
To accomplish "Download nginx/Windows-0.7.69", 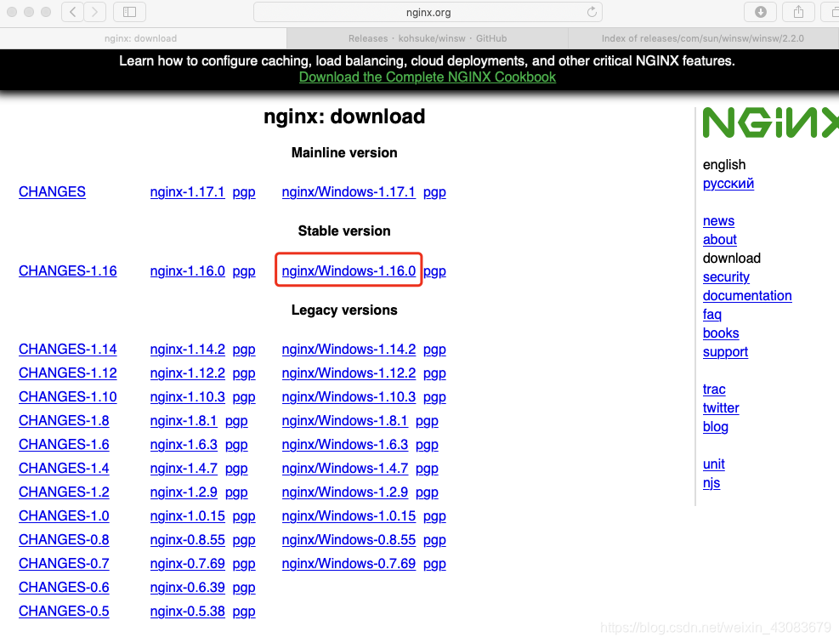I will tap(349, 563).
